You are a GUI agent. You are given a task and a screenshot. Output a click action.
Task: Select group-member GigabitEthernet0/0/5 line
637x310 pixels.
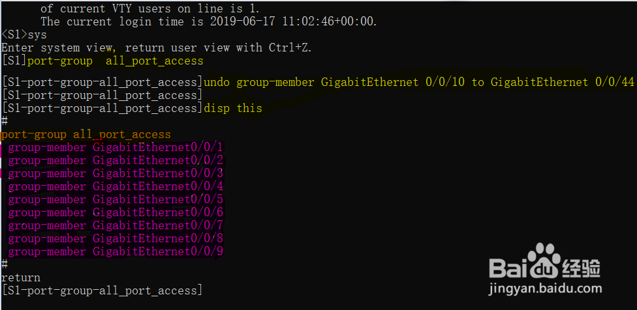coord(116,199)
